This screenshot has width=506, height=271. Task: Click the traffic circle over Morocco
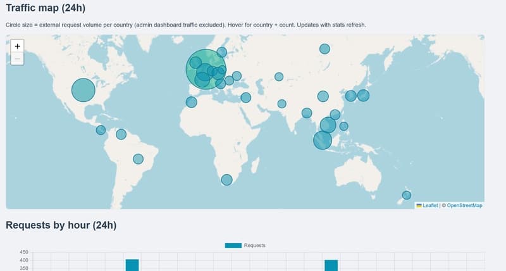point(192,102)
